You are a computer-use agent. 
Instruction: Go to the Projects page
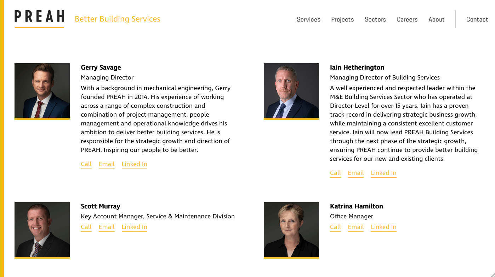[342, 19]
